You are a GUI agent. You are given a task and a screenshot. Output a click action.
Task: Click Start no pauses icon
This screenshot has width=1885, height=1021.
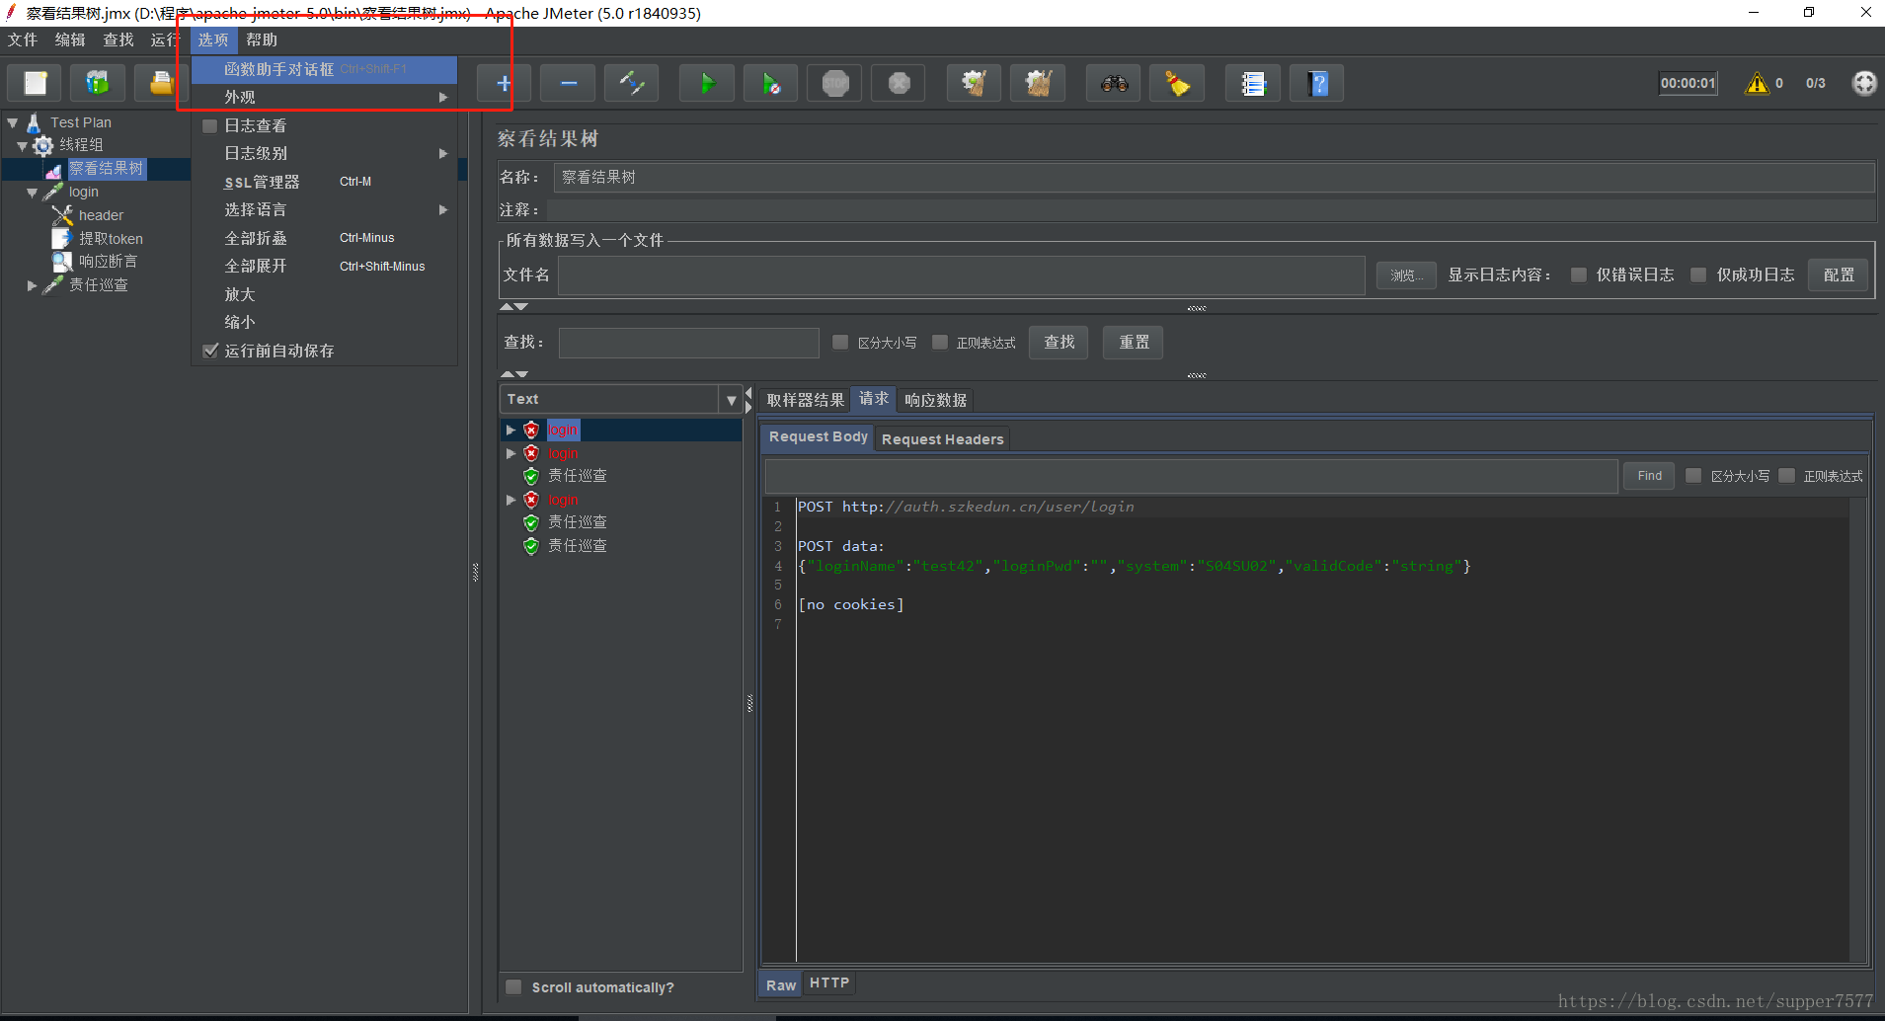pyautogui.click(x=771, y=83)
